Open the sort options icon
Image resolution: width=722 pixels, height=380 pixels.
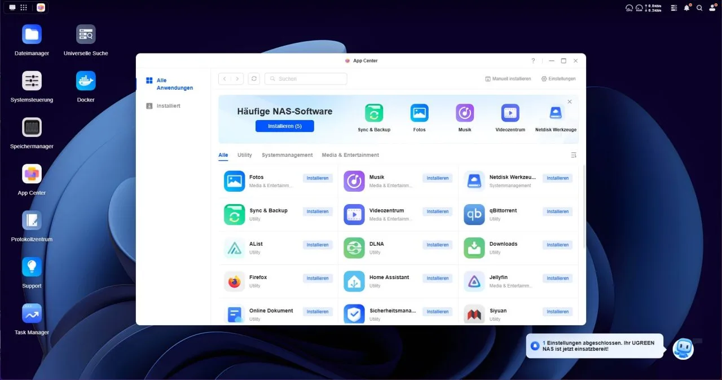pyautogui.click(x=574, y=155)
